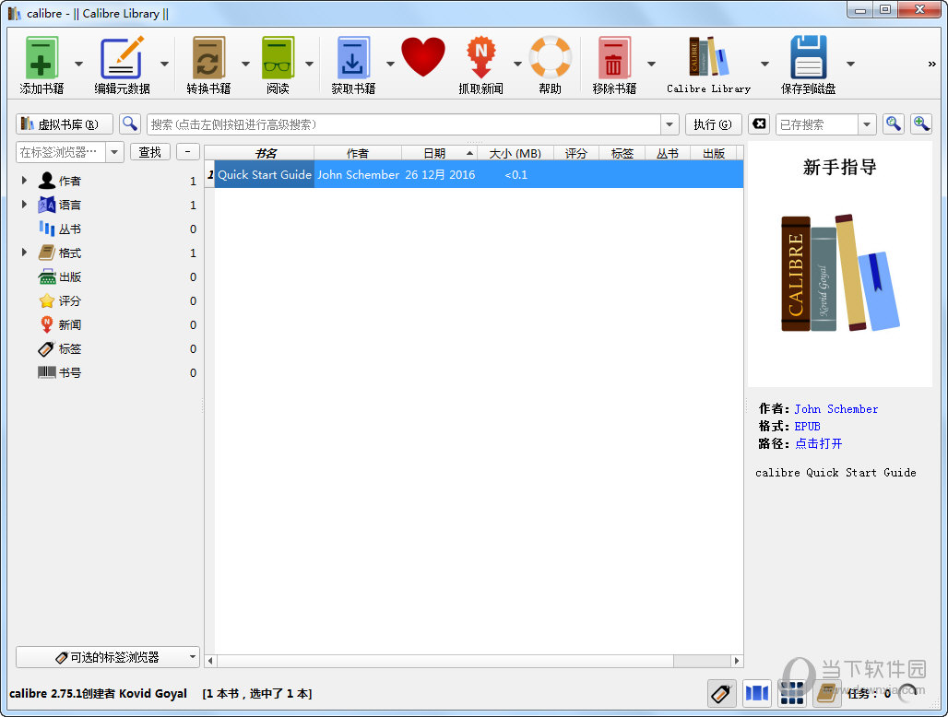Open the dropdown arrow next to Calibre Library
Screen dimensions: 948x717
pyautogui.click(x=764, y=64)
